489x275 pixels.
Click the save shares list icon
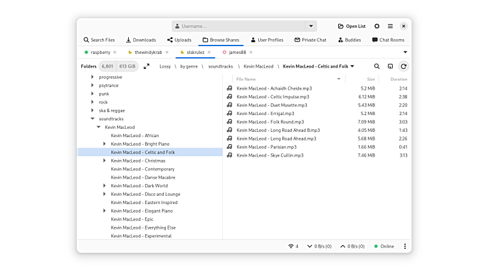[x=390, y=66]
